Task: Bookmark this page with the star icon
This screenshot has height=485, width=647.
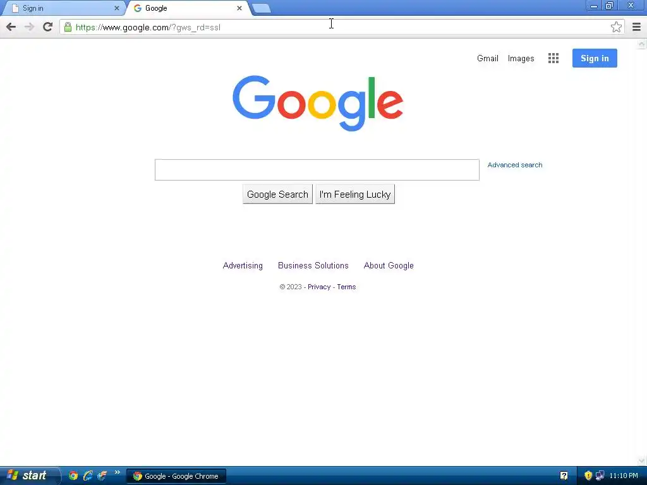Action: [616, 27]
